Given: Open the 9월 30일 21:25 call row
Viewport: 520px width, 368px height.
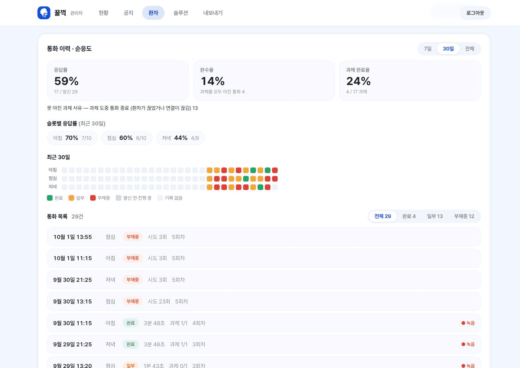Looking at the screenshot, I should point(264,280).
